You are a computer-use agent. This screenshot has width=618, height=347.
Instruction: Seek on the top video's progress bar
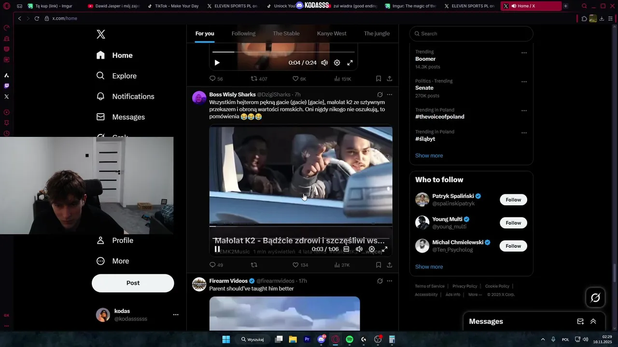coord(283,52)
